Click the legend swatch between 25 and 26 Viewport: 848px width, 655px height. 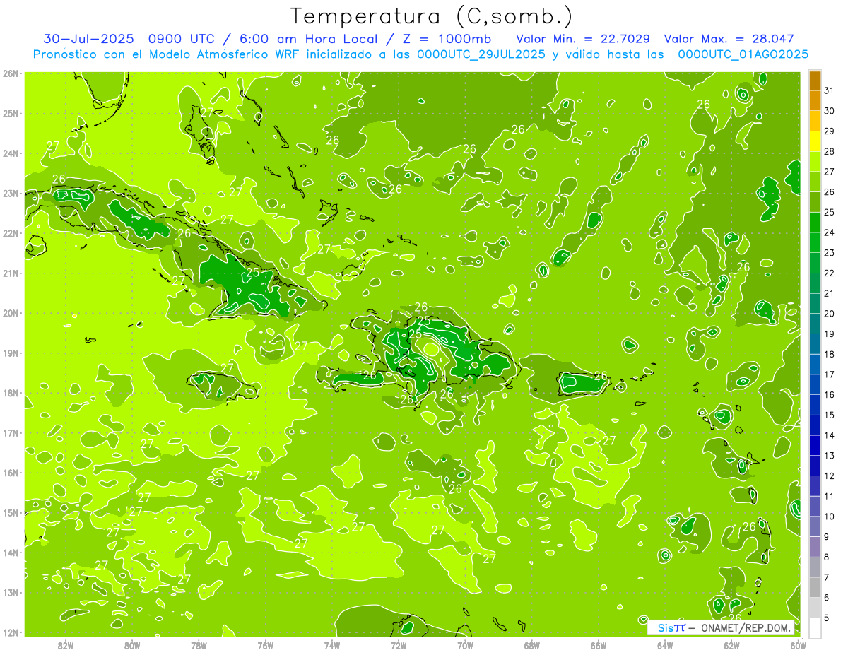(x=815, y=202)
